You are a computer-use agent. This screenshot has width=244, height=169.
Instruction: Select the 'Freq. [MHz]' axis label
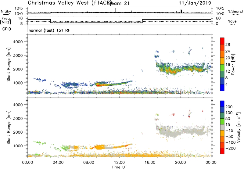coord(6,20)
